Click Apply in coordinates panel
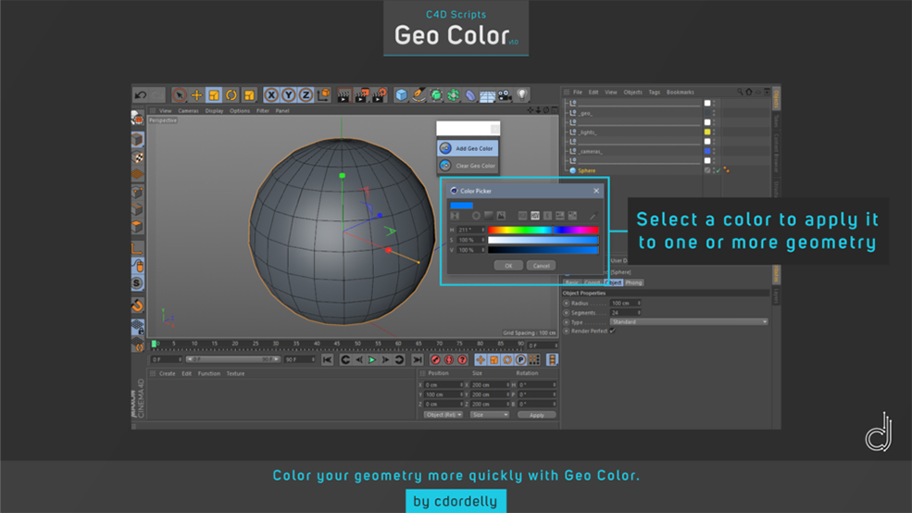912x513 pixels. point(536,415)
